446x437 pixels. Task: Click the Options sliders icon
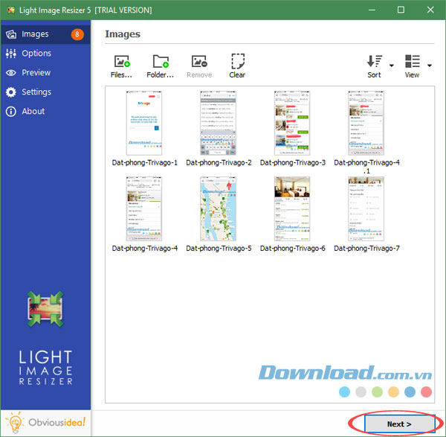(11, 54)
